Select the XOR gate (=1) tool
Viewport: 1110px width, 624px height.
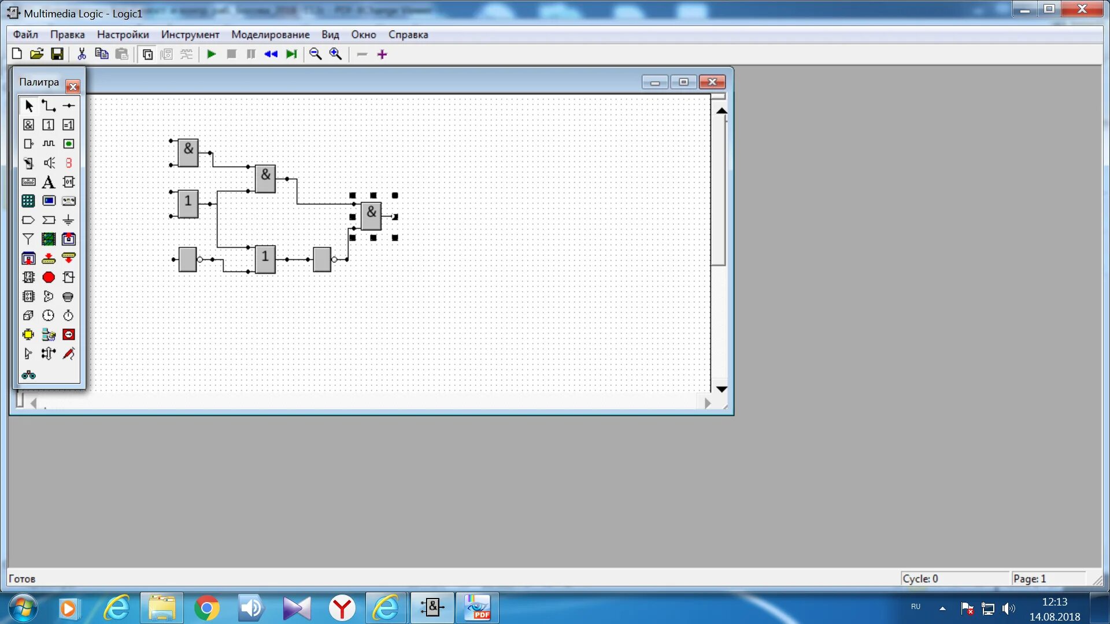click(x=68, y=125)
